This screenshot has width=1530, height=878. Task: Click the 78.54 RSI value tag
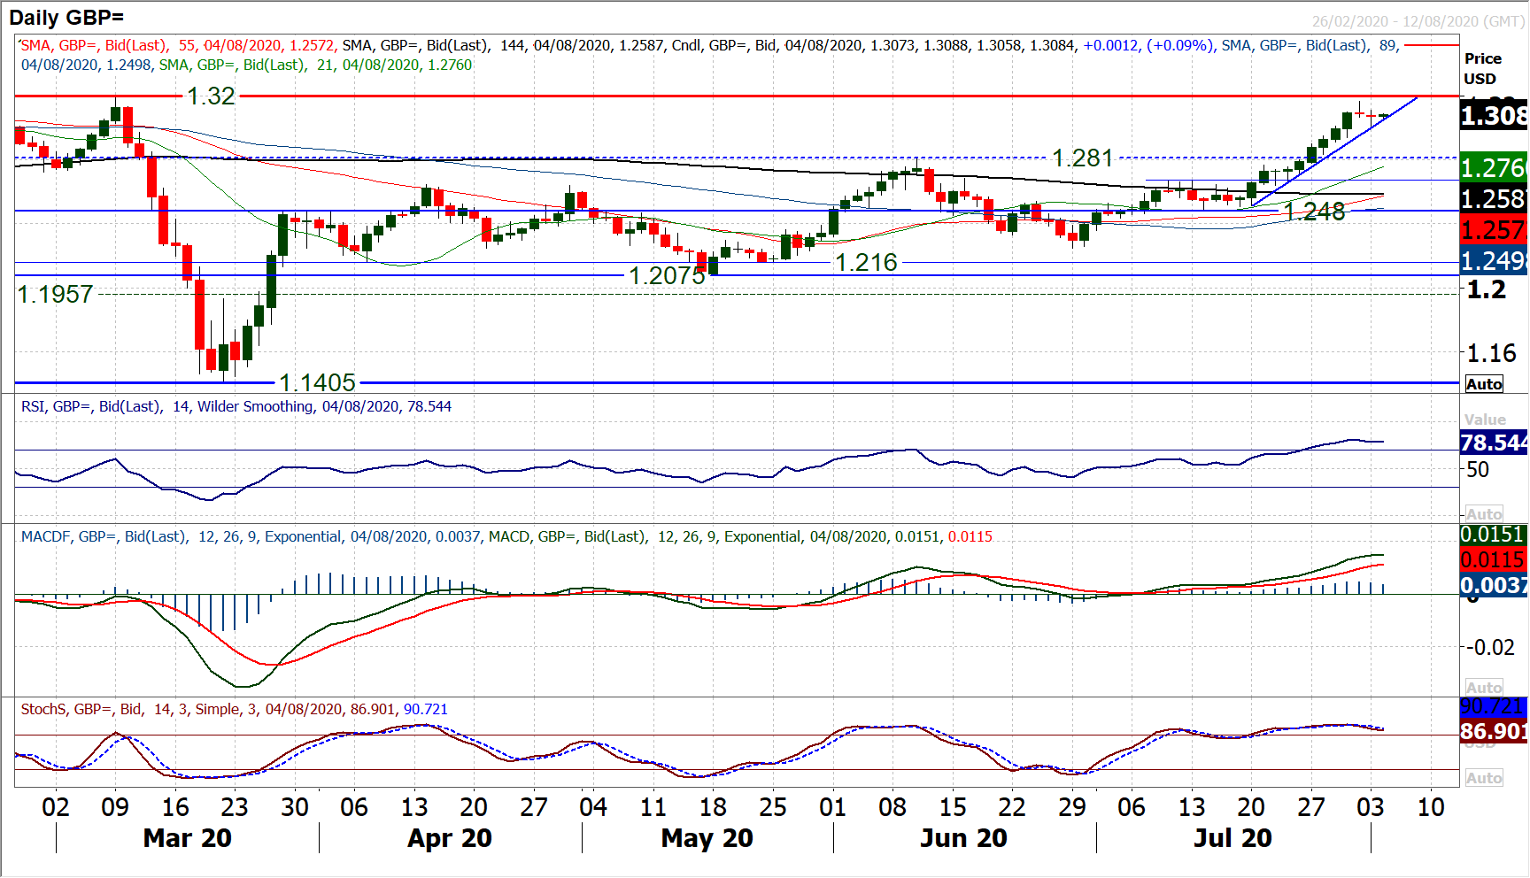coord(1493,443)
